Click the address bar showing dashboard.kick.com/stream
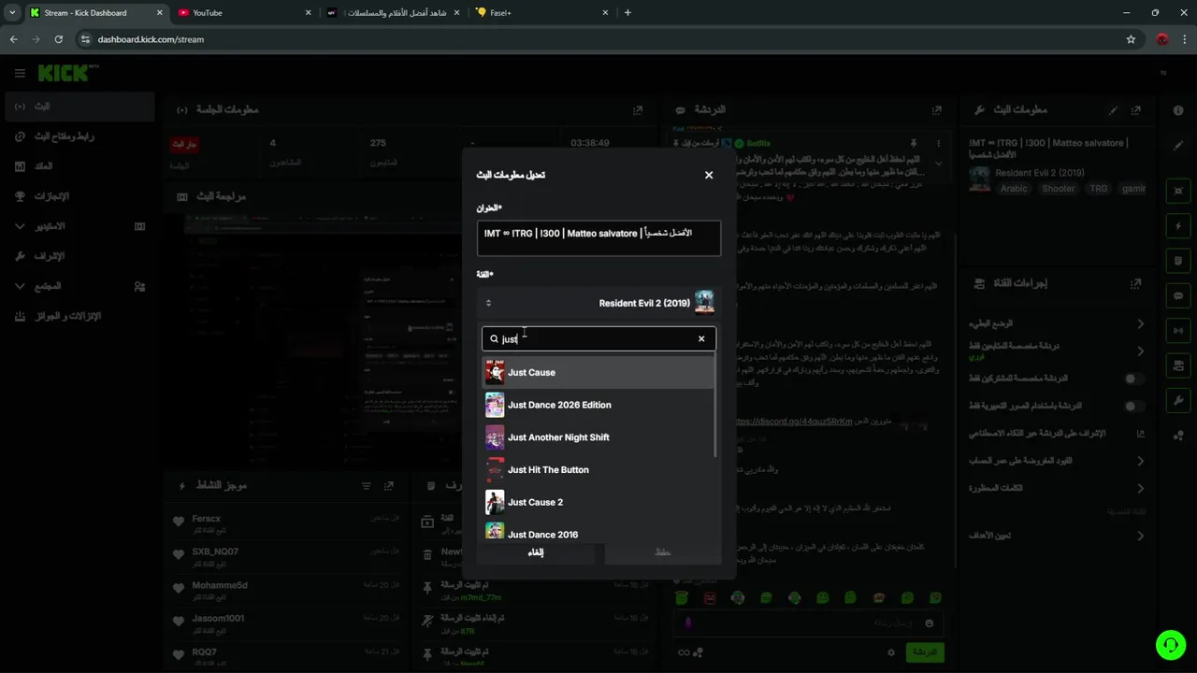 tap(598, 39)
